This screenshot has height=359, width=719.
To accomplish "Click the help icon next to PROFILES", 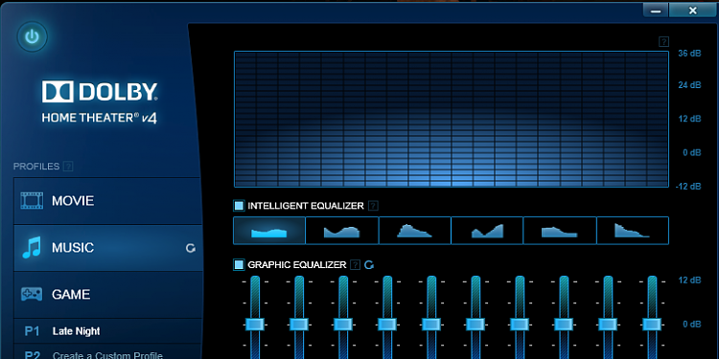I will [68, 167].
